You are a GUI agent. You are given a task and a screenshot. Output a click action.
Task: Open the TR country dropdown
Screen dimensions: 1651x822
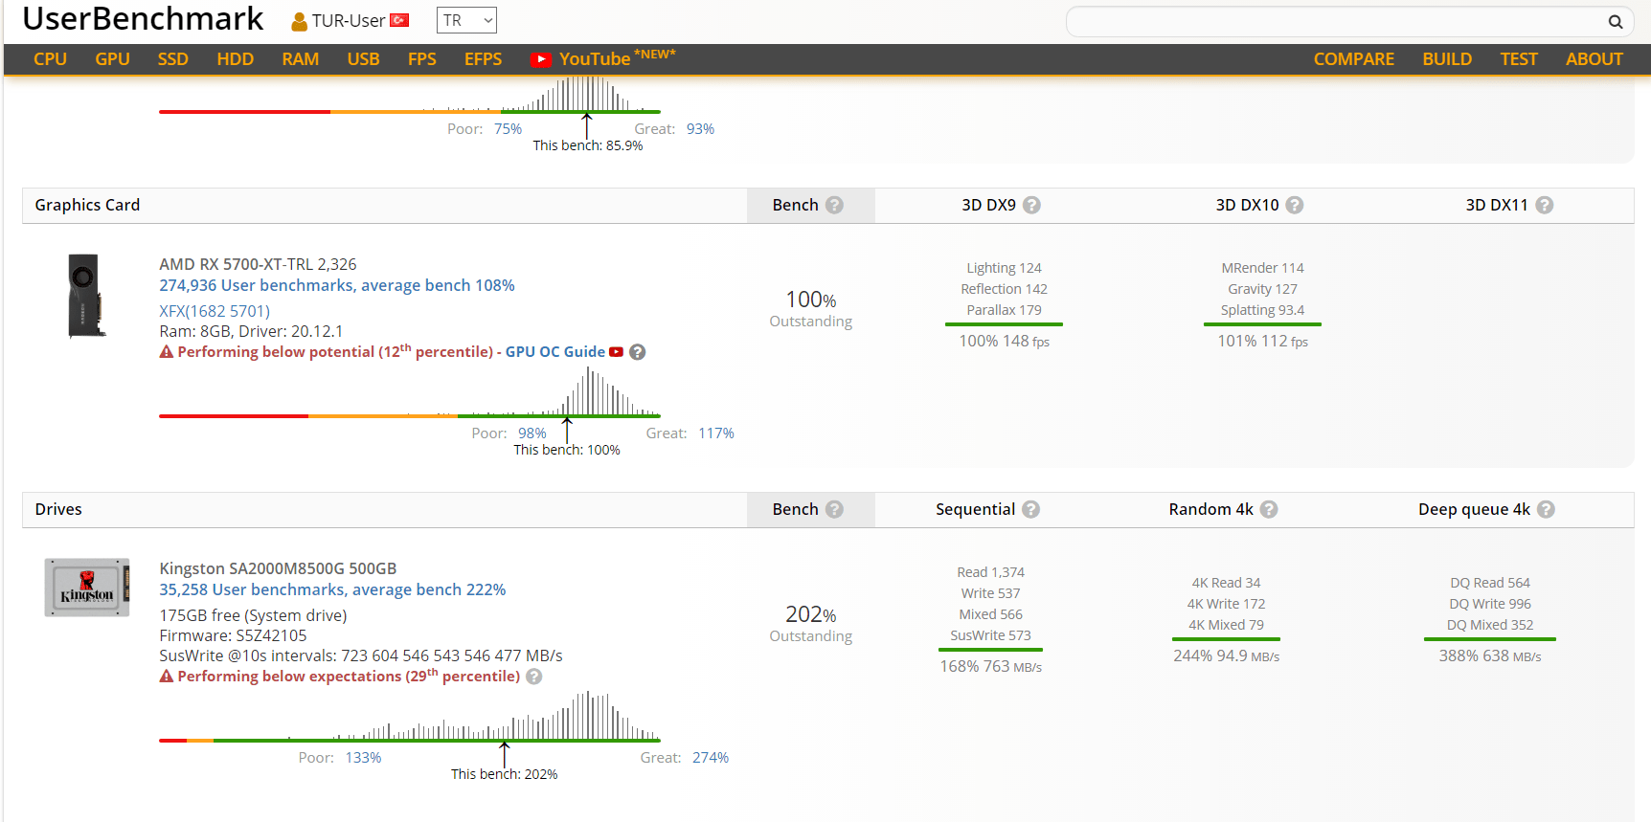point(466,20)
